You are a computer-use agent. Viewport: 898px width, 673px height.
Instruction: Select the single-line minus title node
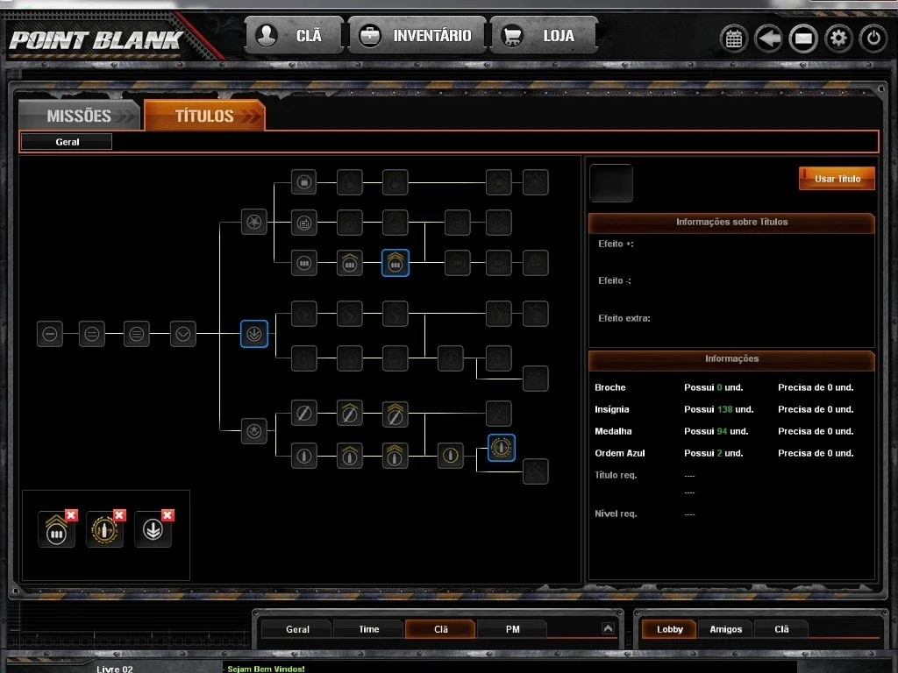click(50, 334)
